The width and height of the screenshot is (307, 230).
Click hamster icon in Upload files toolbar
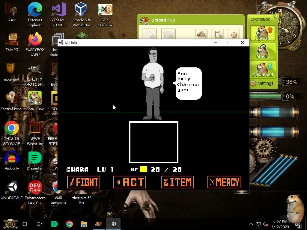[x=201, y=34]
